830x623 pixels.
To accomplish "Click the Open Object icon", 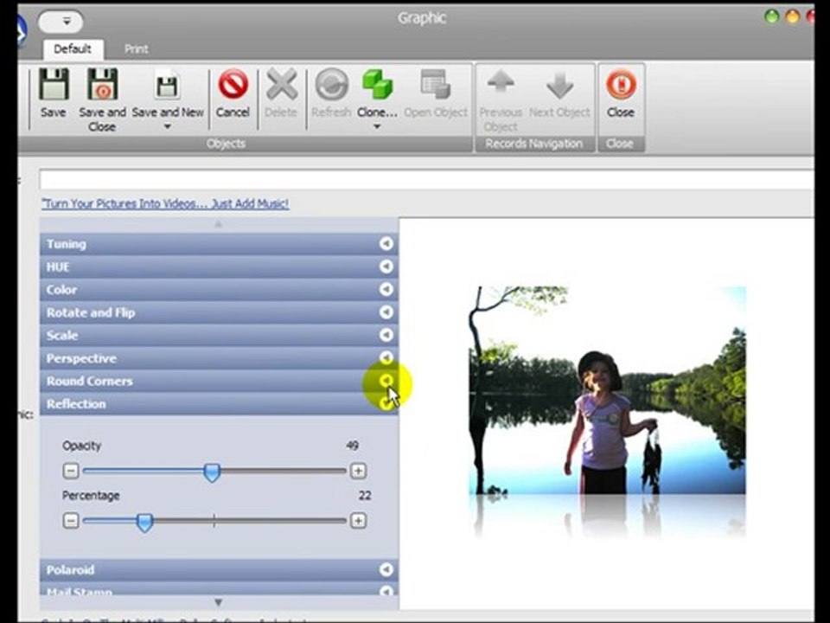I will pos(435,85).
